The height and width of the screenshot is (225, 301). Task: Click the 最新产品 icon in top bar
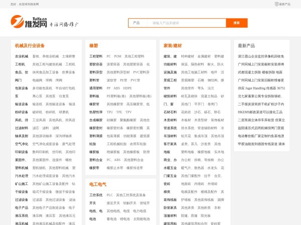276,4
